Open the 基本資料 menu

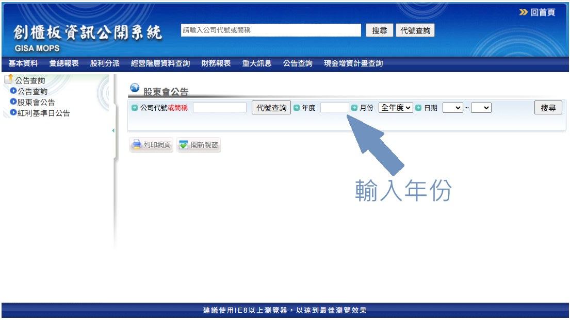(x=23, y=63)
